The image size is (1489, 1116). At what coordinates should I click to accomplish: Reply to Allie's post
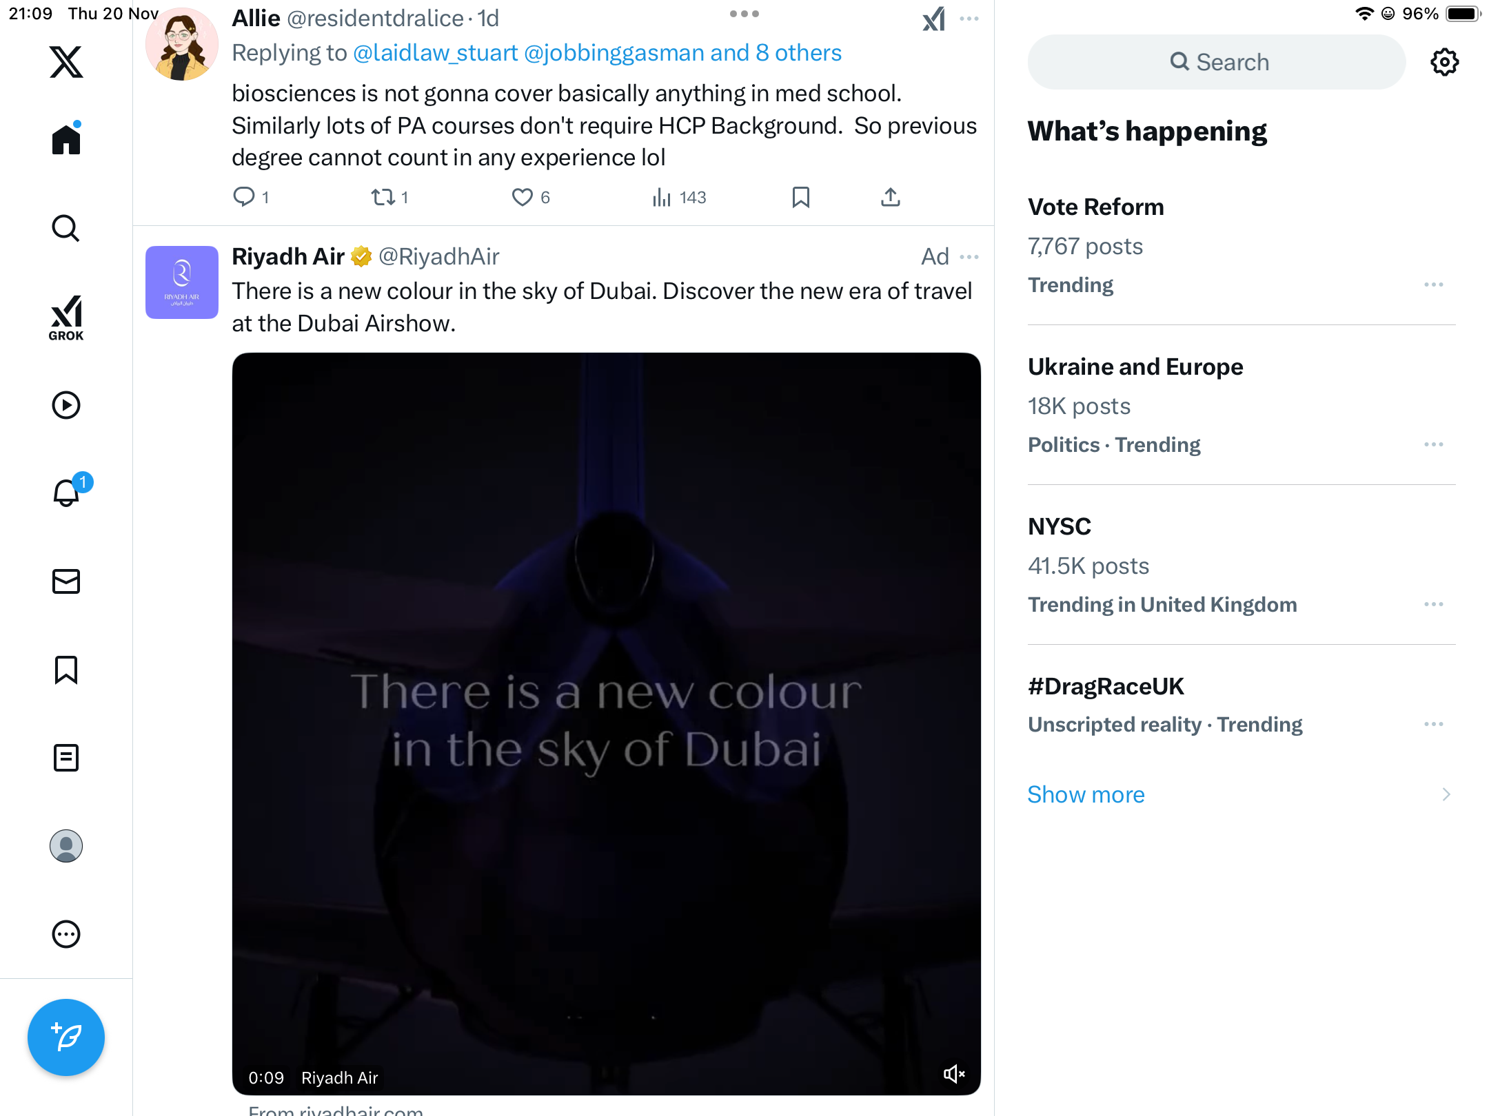coord(244,197)
